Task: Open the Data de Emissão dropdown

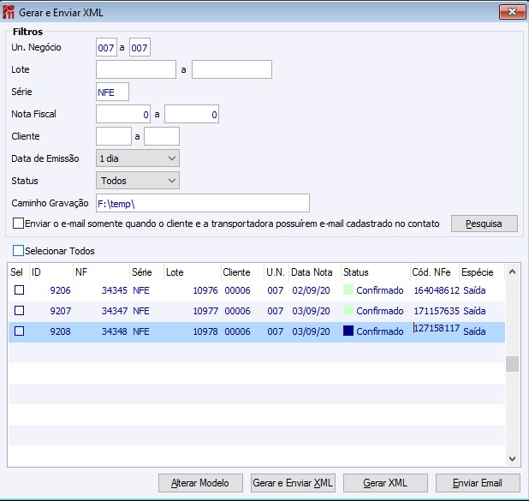Action: [137, 158]
